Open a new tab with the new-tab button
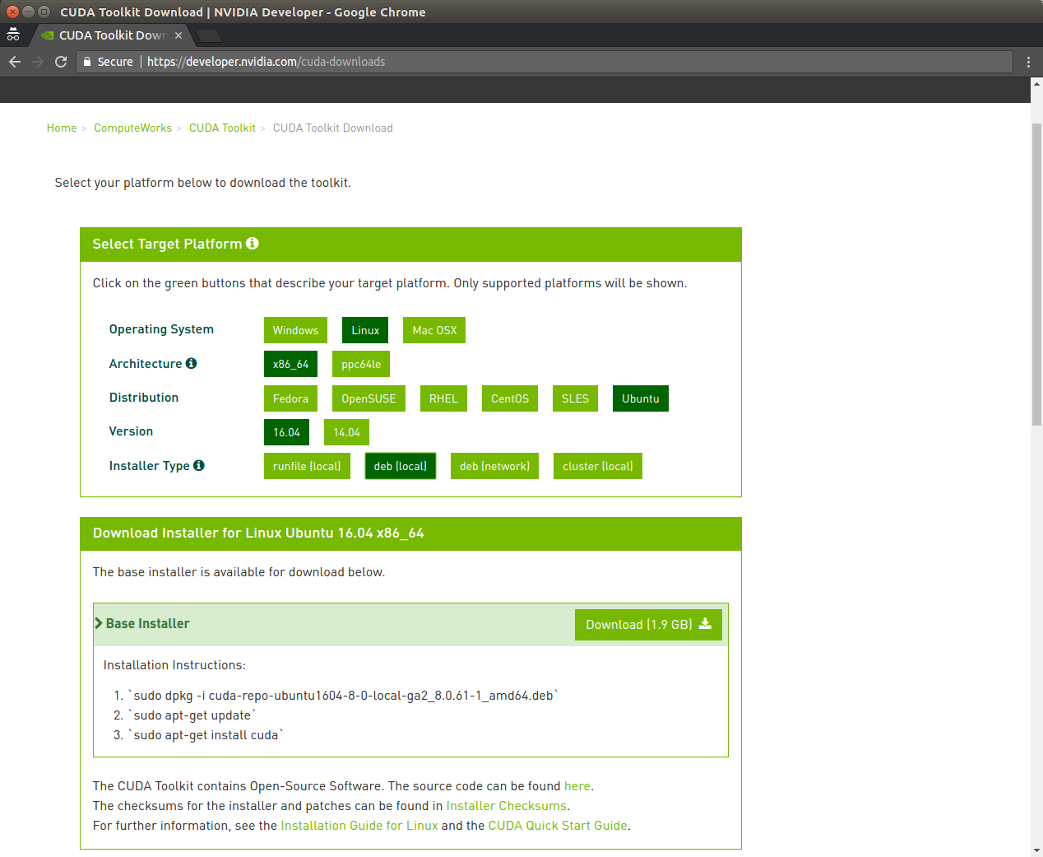Viewport: 1043px width, 857px height. 209,35
